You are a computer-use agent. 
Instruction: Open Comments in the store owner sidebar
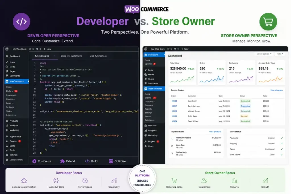[151, 83]
